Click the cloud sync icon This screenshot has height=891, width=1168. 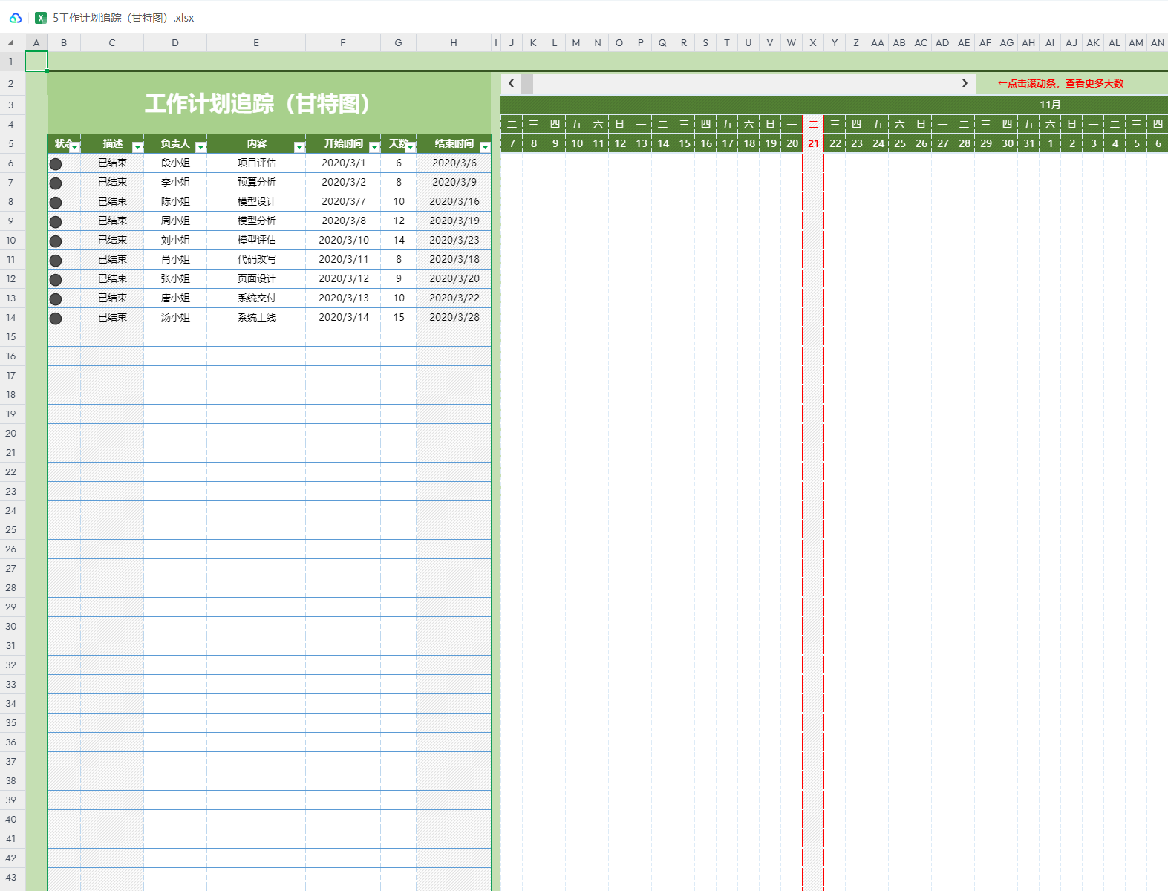16,18
